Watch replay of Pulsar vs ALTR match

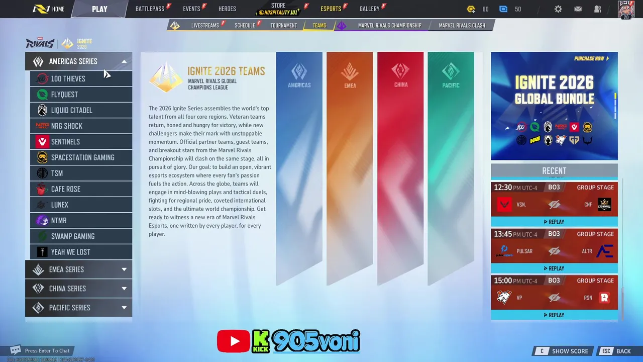pos(554,268)
